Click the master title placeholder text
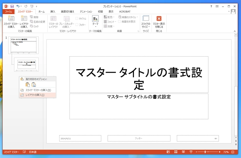 pyautogui.click(x=139, y=78)
